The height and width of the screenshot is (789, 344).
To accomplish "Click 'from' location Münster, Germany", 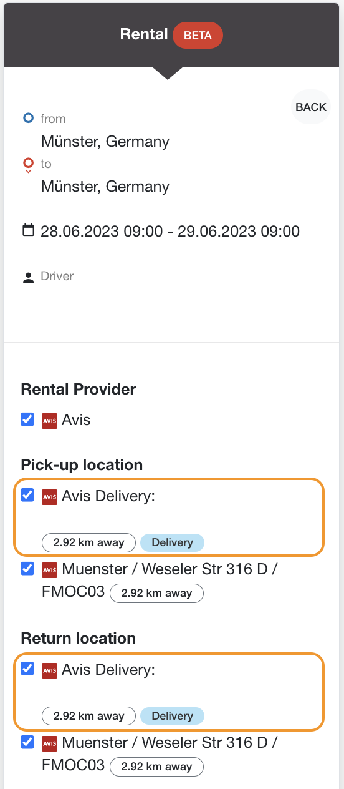I will click(105, 142).
